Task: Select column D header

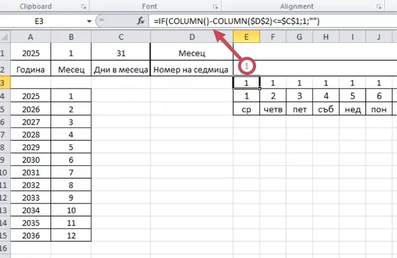Action: pyautogui.click(x=192, y=37)
